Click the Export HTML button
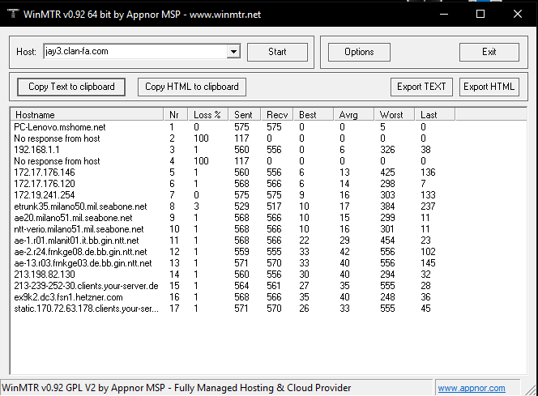The width and height of the screenshot is (538, 396). click(489, 87)
